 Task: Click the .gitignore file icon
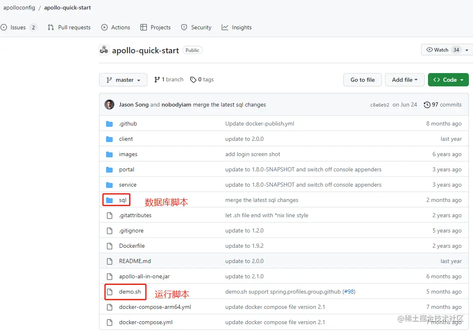109,231
